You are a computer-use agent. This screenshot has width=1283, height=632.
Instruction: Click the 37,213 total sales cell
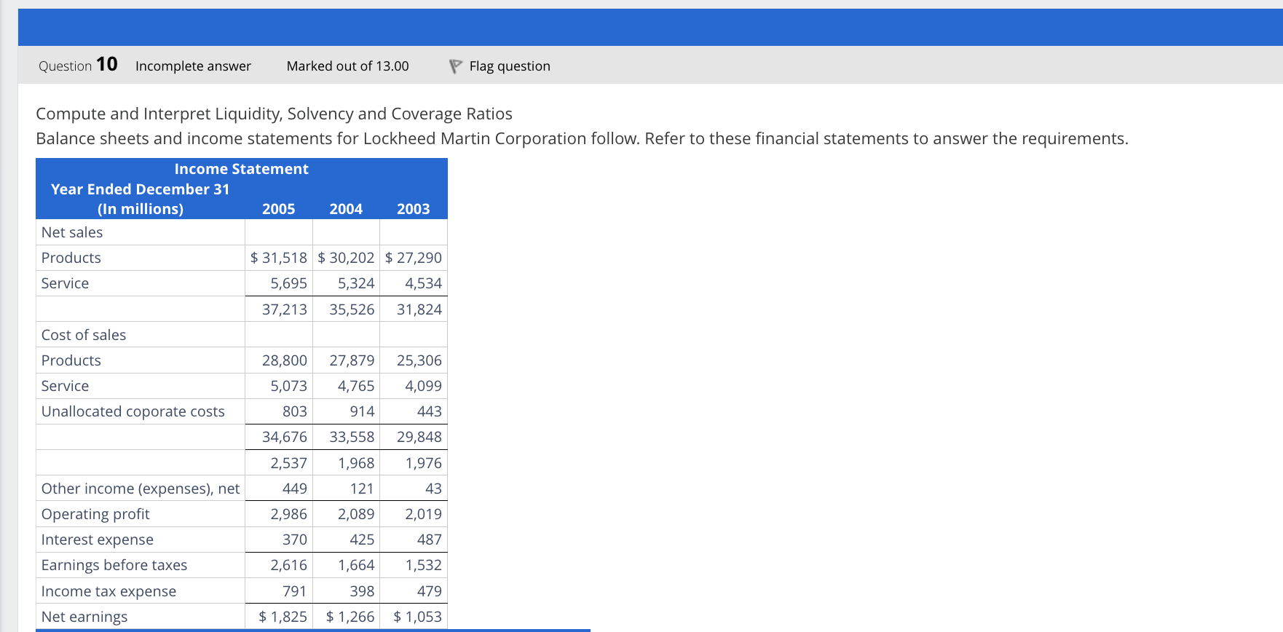tap(279, 309)
